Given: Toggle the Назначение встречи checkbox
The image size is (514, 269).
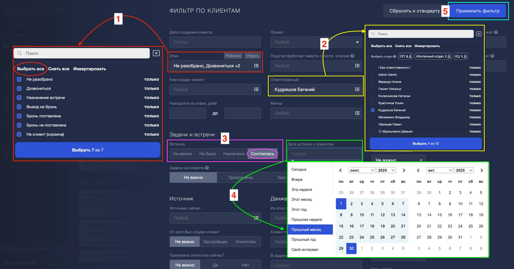Looking at the screenshot, I should pyautogui.click(x=19, y=98).
